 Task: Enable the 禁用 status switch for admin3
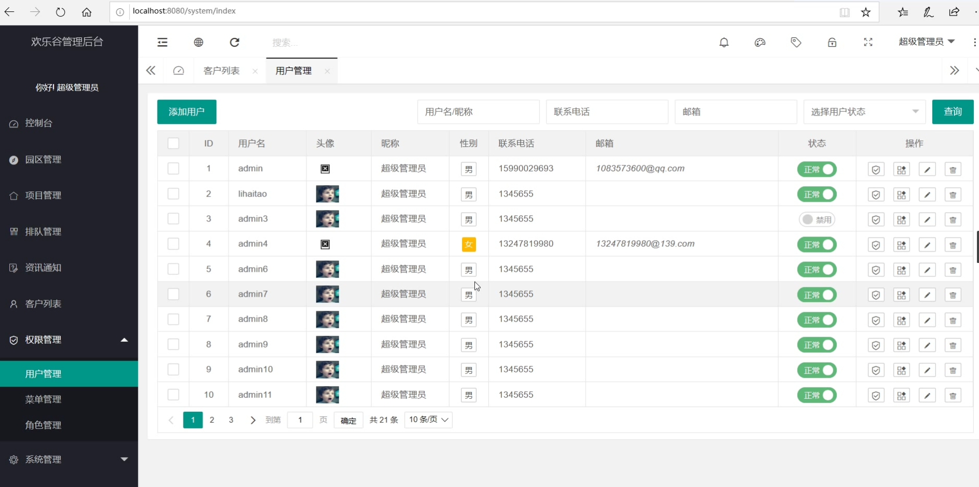[817, 220]
